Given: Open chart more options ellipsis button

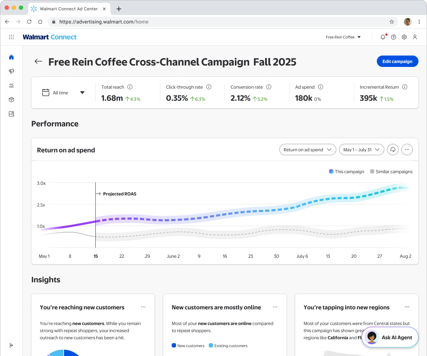Looking at the screenshot, I should [x=407, y=150].
